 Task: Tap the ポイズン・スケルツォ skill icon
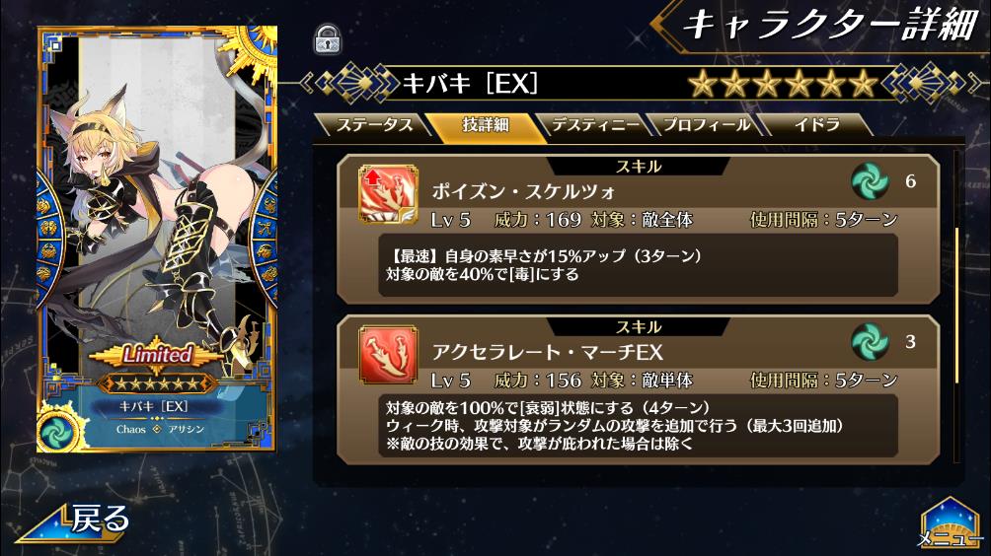(x=388, y=194)
